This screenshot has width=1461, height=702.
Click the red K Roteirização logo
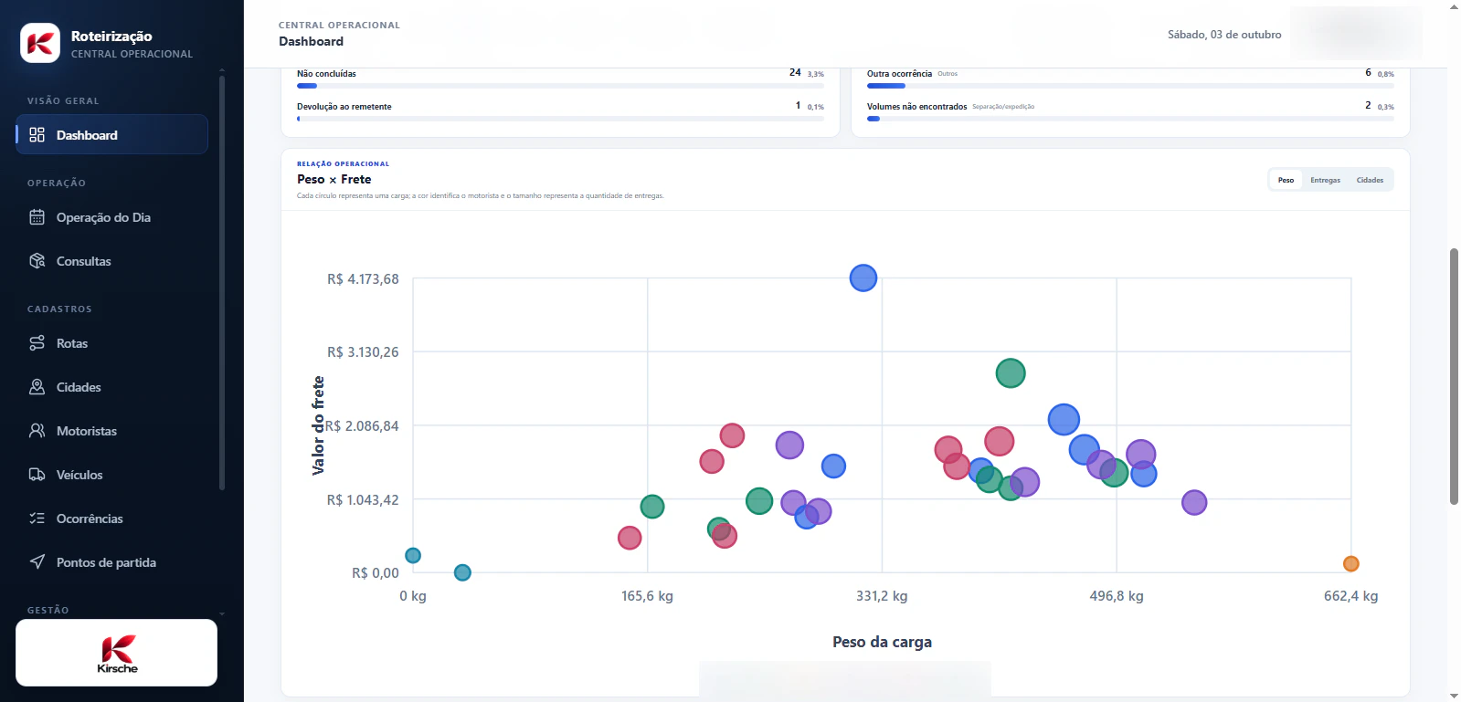click(x=40, y=43)
